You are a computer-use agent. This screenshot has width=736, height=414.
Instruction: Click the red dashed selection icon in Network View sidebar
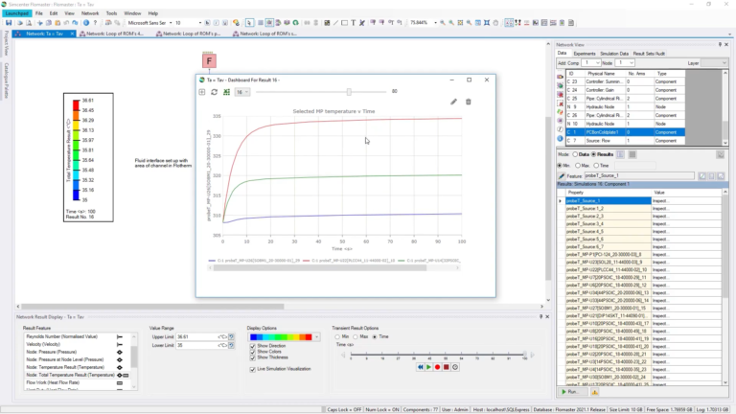[560, 103]
